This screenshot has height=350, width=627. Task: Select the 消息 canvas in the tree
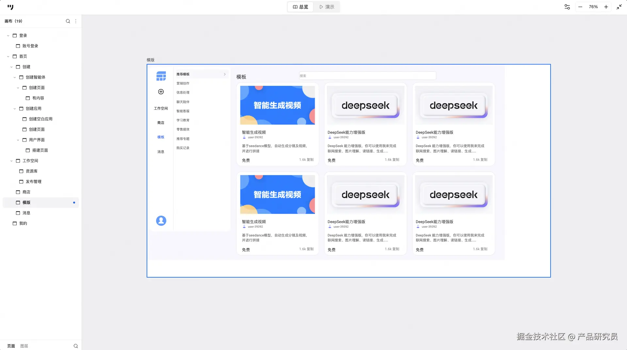click(41, 213)
